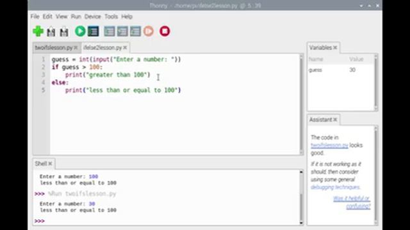The image size is (410, 230).
Task: Maximize the Thonny window
Action: point(370,6)
